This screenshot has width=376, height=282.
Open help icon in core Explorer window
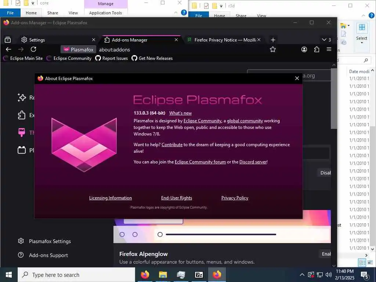coord(184,12)
